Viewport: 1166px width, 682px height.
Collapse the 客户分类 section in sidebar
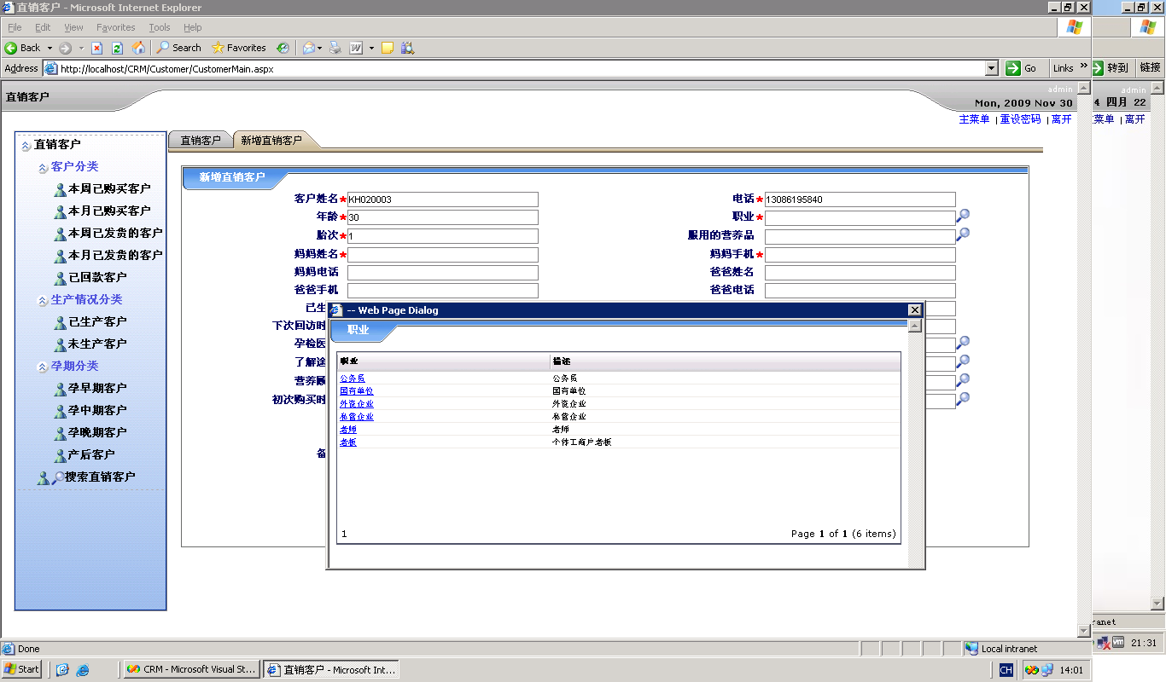[44, 168]
